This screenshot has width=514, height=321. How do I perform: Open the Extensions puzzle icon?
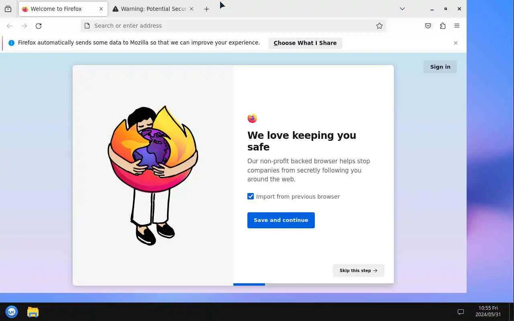pos(443,26)
